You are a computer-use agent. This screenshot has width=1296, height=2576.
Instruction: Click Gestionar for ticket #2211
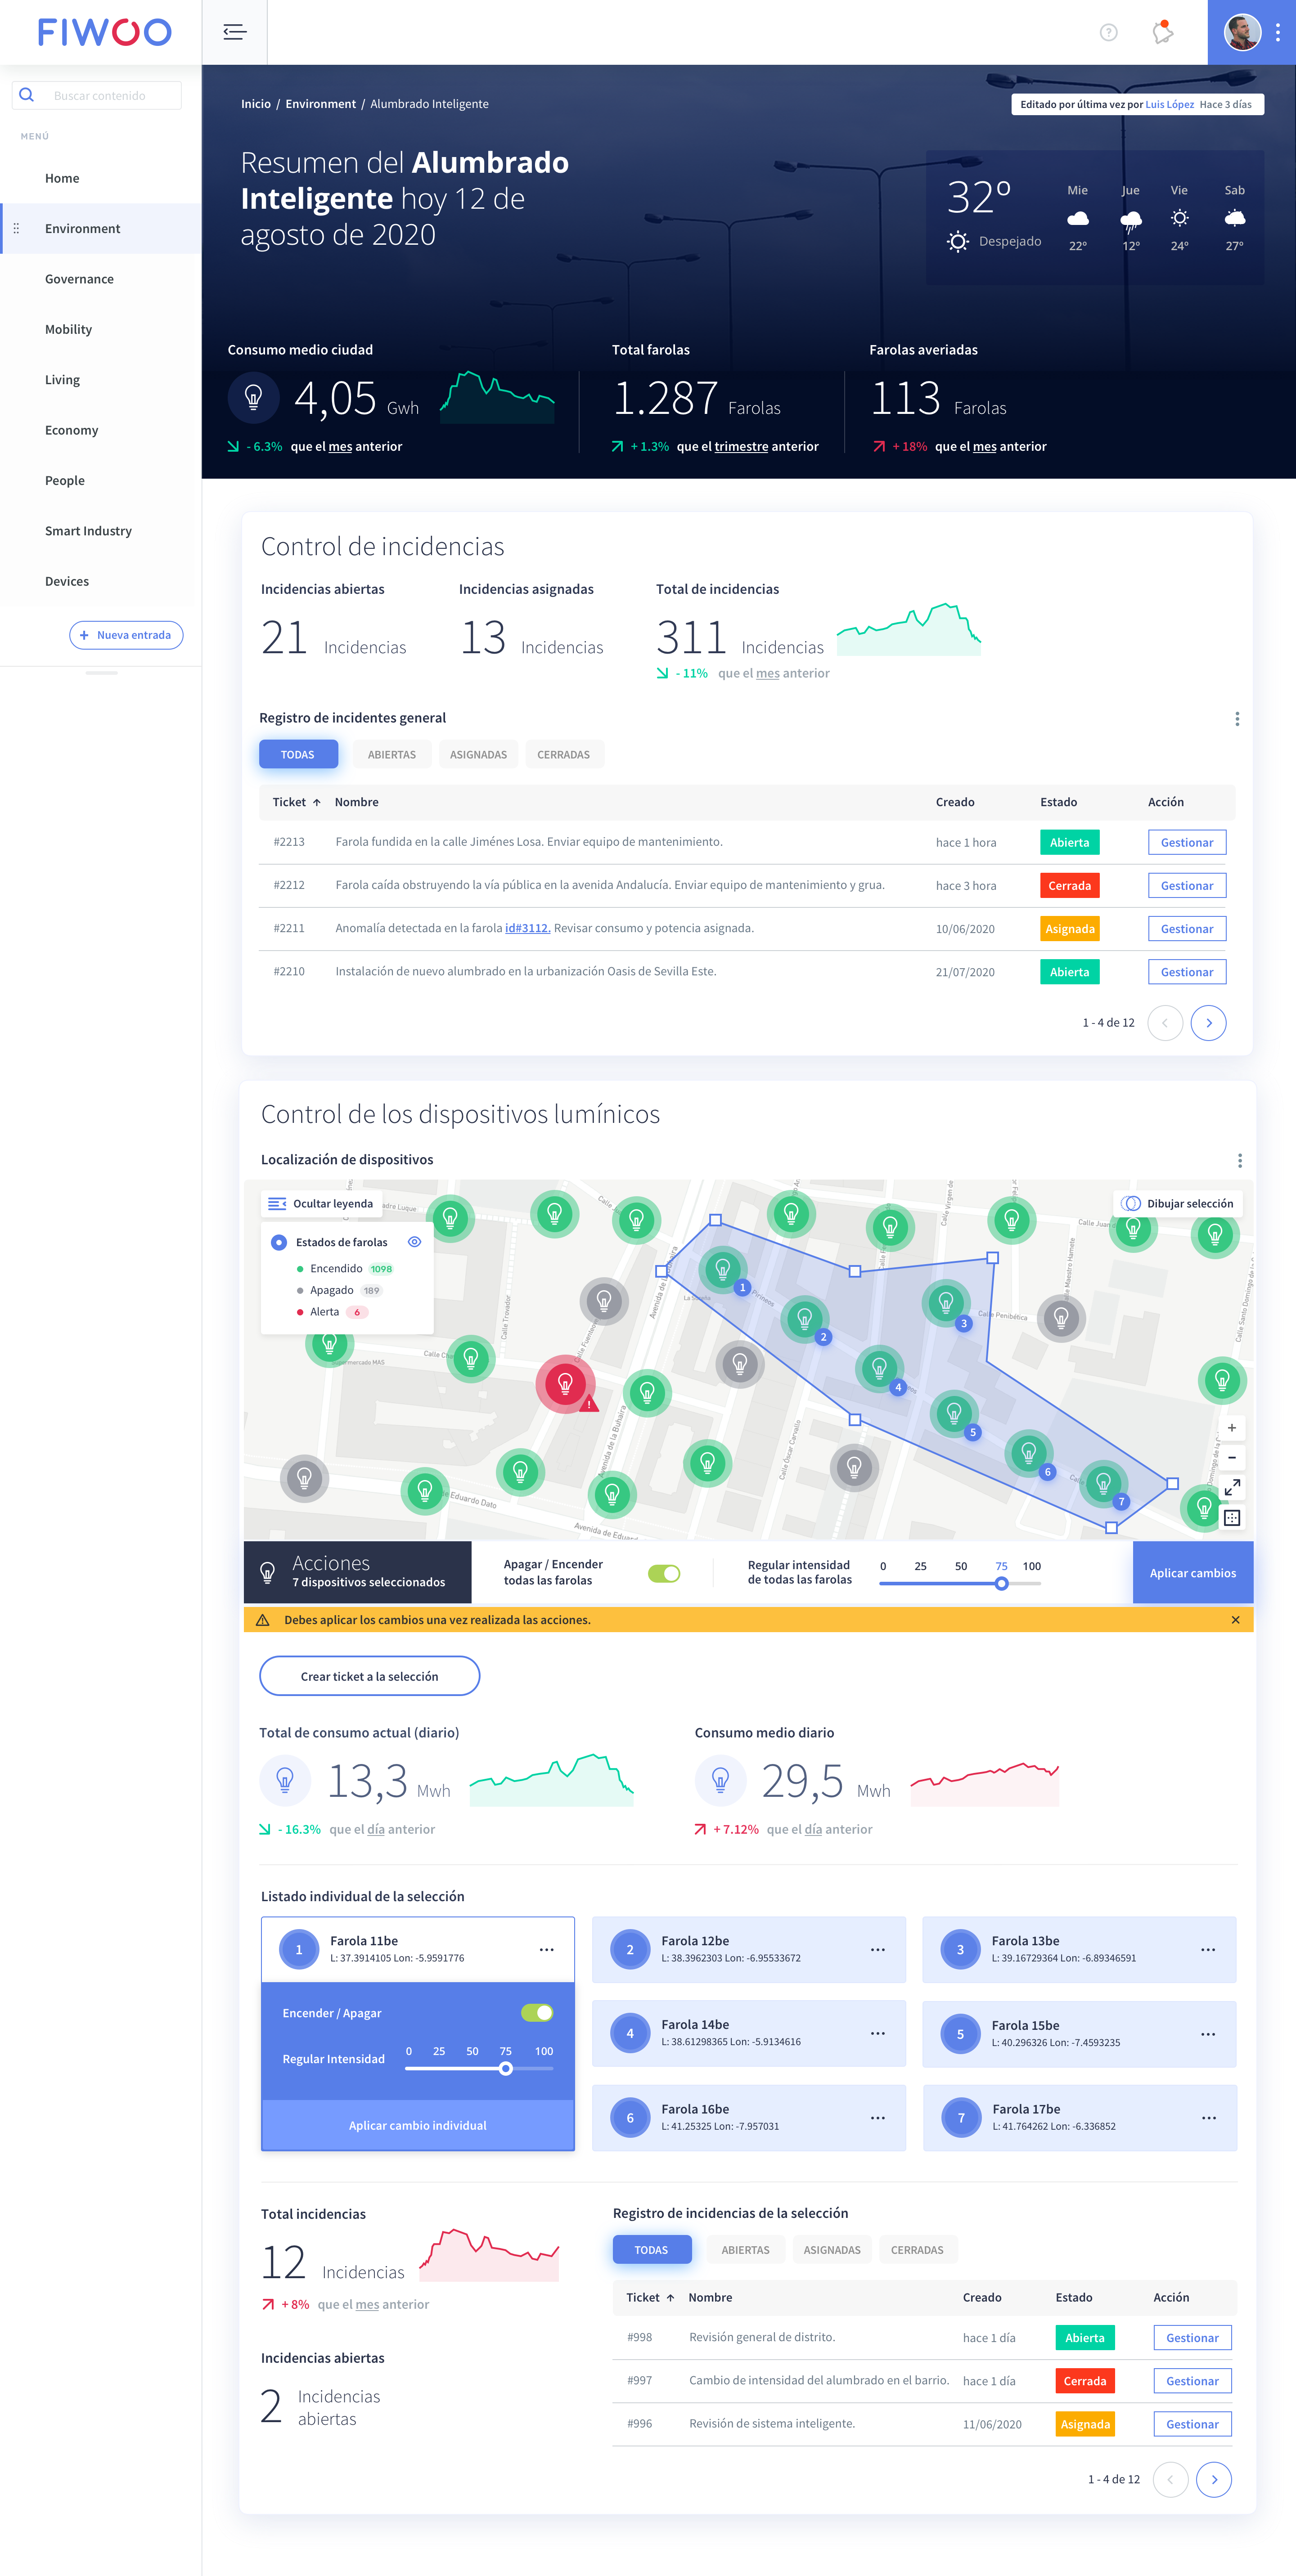1187,929
